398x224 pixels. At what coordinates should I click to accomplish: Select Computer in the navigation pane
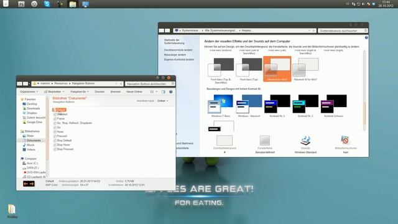click(x=30, y=159)
